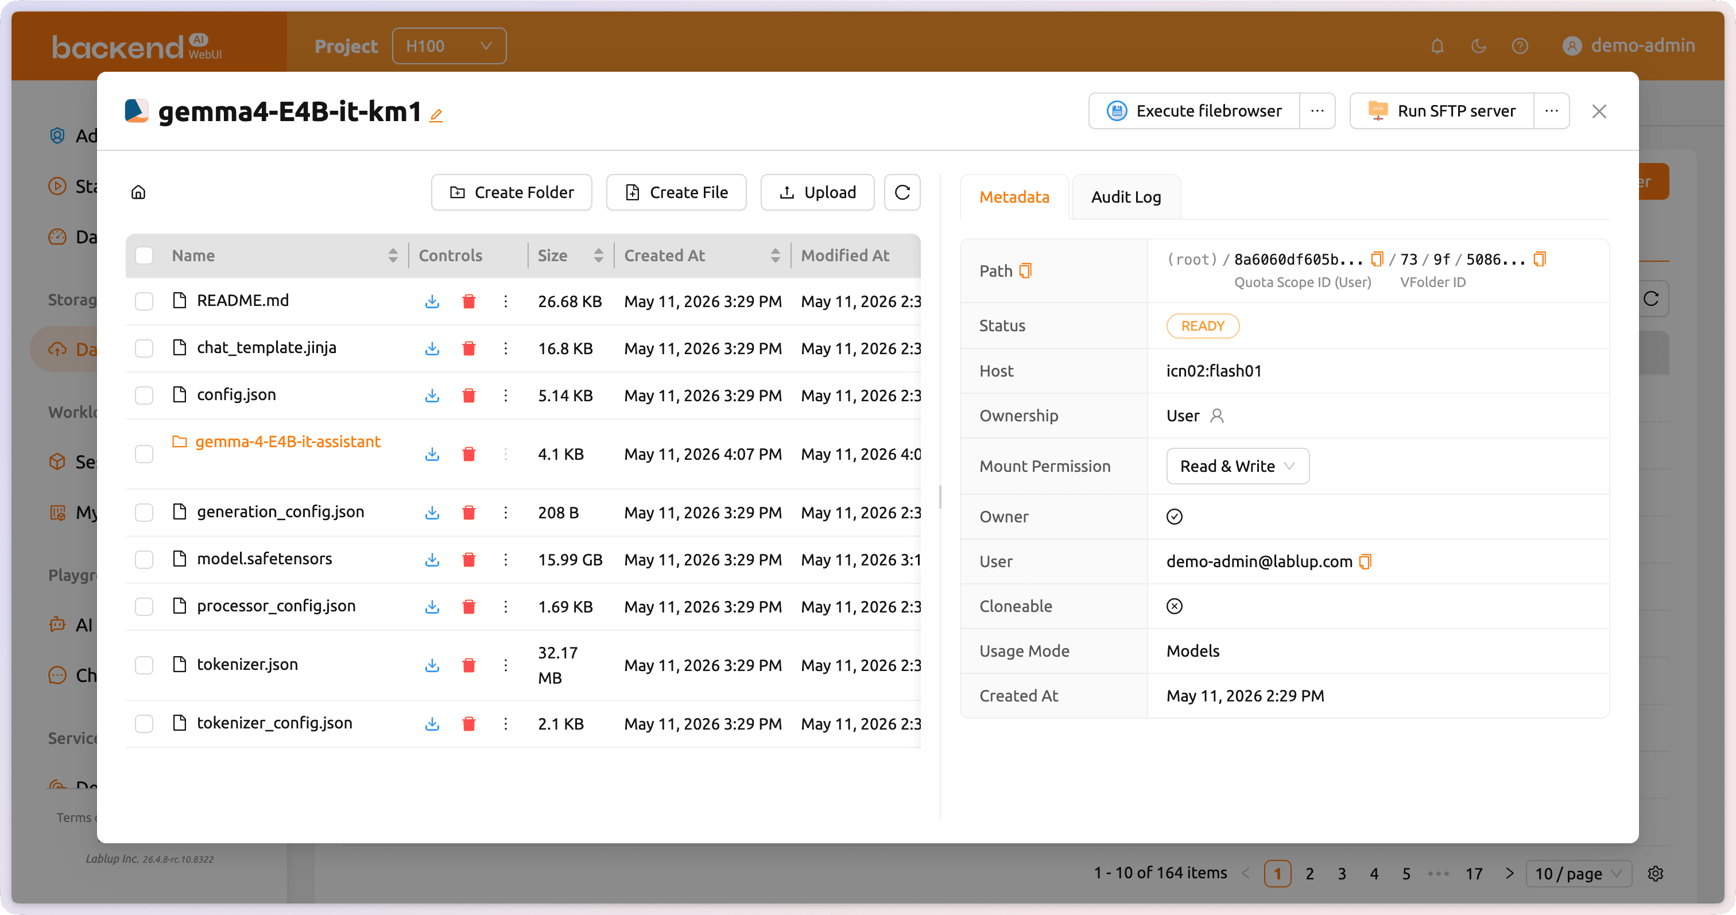Switch to the Metadata tab
This screenshot has width=1736, height=915.
[1014, 197]
